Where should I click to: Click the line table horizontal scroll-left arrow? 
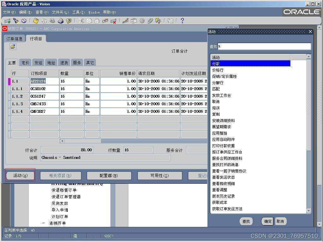[x=62, y=141]
